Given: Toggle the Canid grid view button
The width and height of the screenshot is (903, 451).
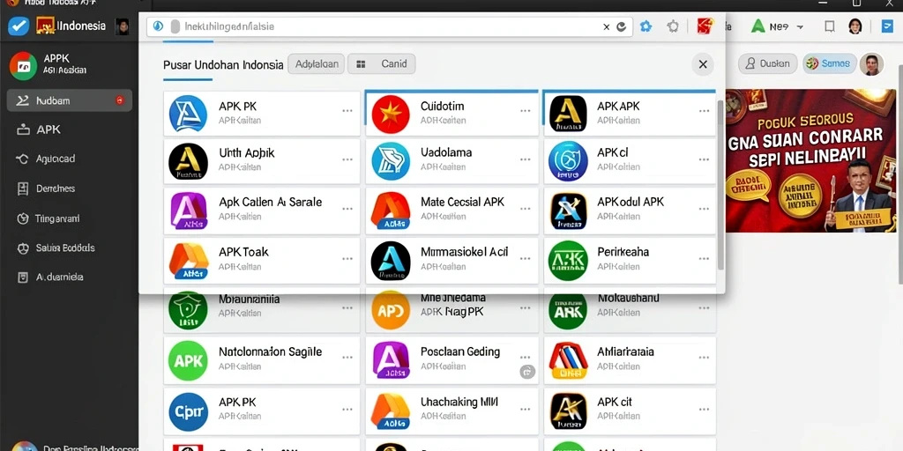Looking at the screenshot, I should pyautogui.click(x=381, y=63).
